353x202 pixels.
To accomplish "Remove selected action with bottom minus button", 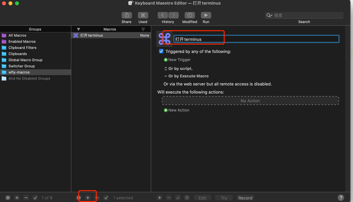I will pyautogui.click(x=169, y=198).
